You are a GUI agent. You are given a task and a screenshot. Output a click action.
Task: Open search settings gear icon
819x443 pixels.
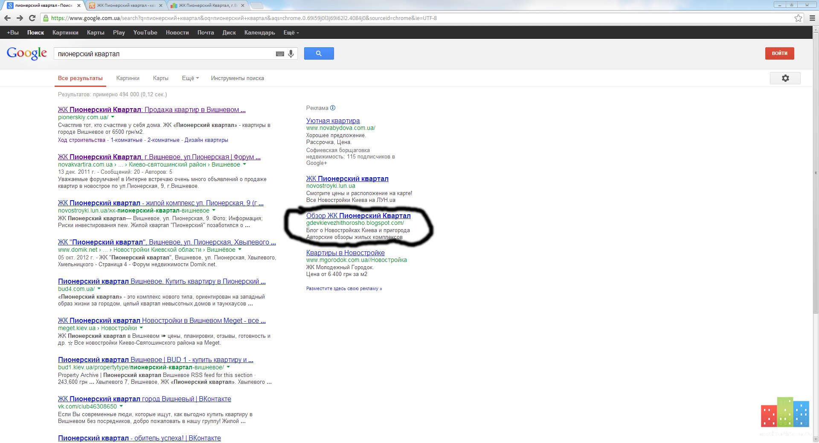click(785, 78)
